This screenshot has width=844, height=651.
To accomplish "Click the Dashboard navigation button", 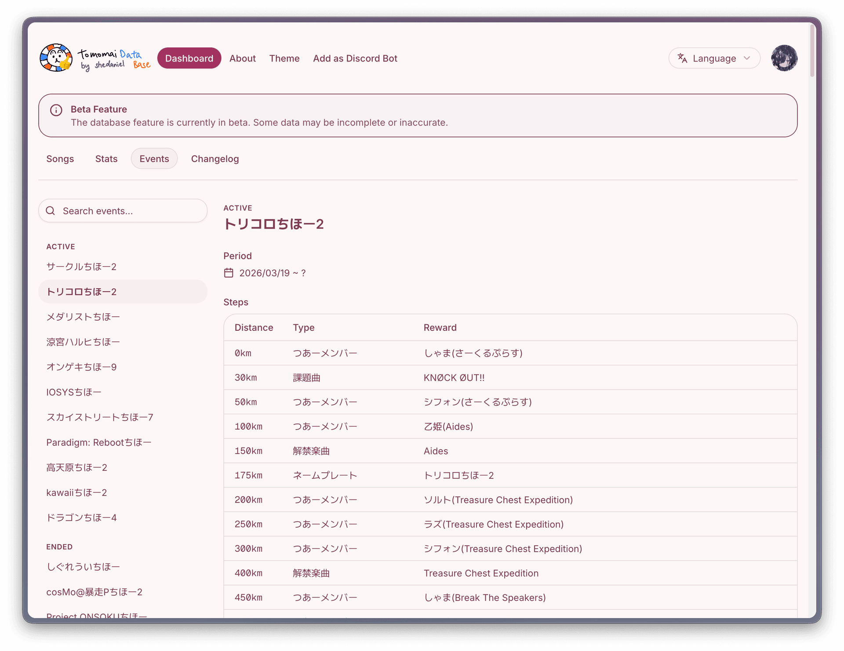I will [x=189, y=58].
